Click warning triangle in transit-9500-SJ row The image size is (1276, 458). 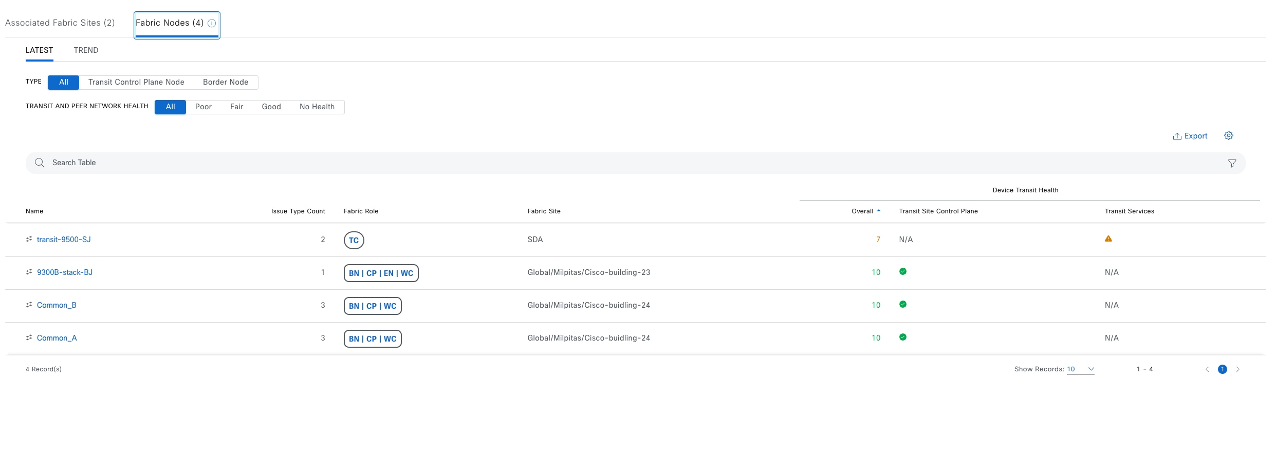coord(1108,238)
